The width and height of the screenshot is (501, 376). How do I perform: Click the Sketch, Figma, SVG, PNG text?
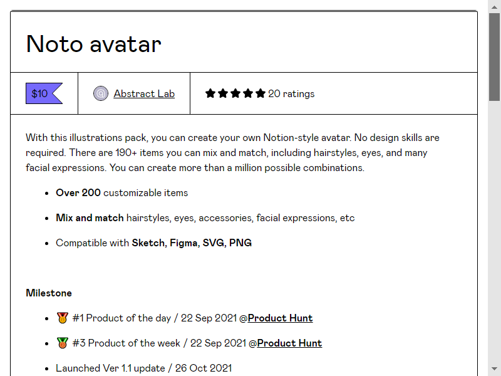click(192, 243)
